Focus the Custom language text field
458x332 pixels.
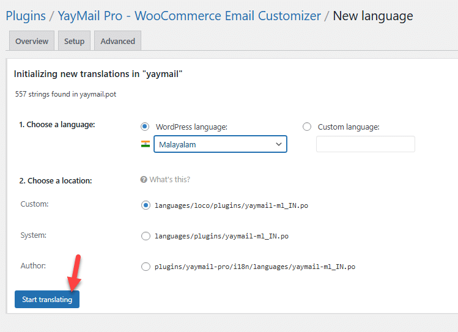[x=366, y=144]
